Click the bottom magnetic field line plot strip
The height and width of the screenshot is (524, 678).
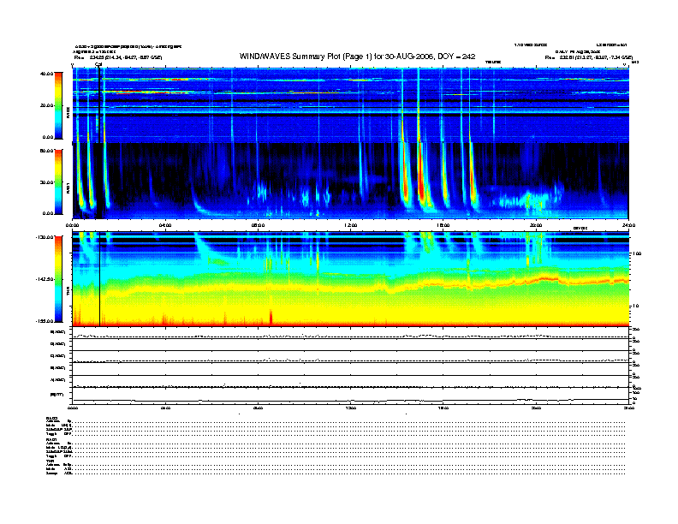(x=350, y=396)
